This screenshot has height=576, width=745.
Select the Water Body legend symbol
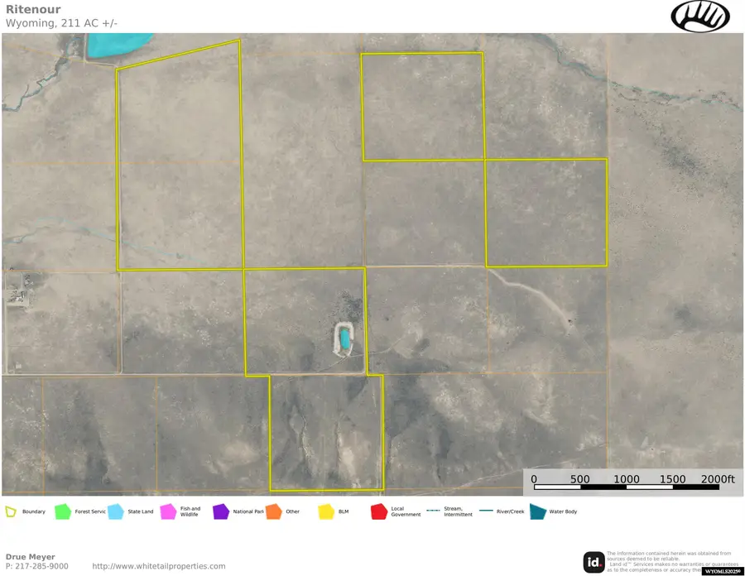click(539, 511)
